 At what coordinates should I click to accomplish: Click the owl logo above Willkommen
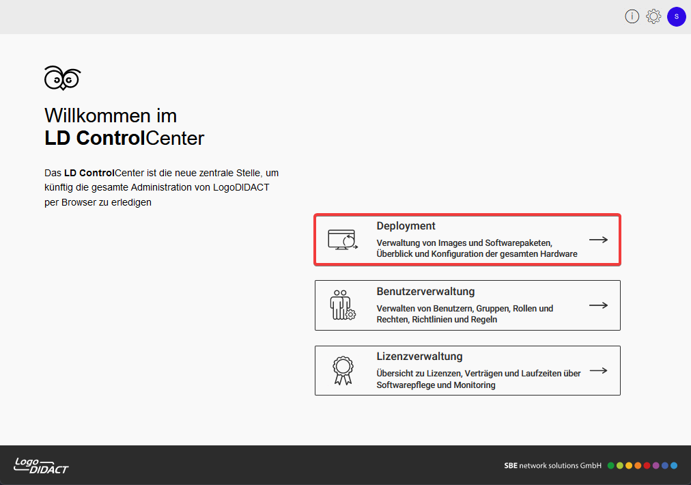coord(63,78)
